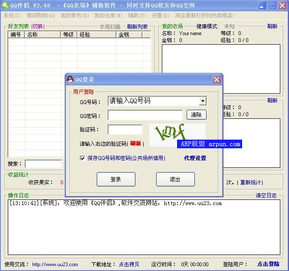289x271 pixels.
Task: Click the 运行时间 value 0天 00:00:00
Action: point(195,264)
